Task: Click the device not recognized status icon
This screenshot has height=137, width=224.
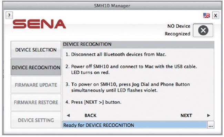Action: click(x=203, y=30)
